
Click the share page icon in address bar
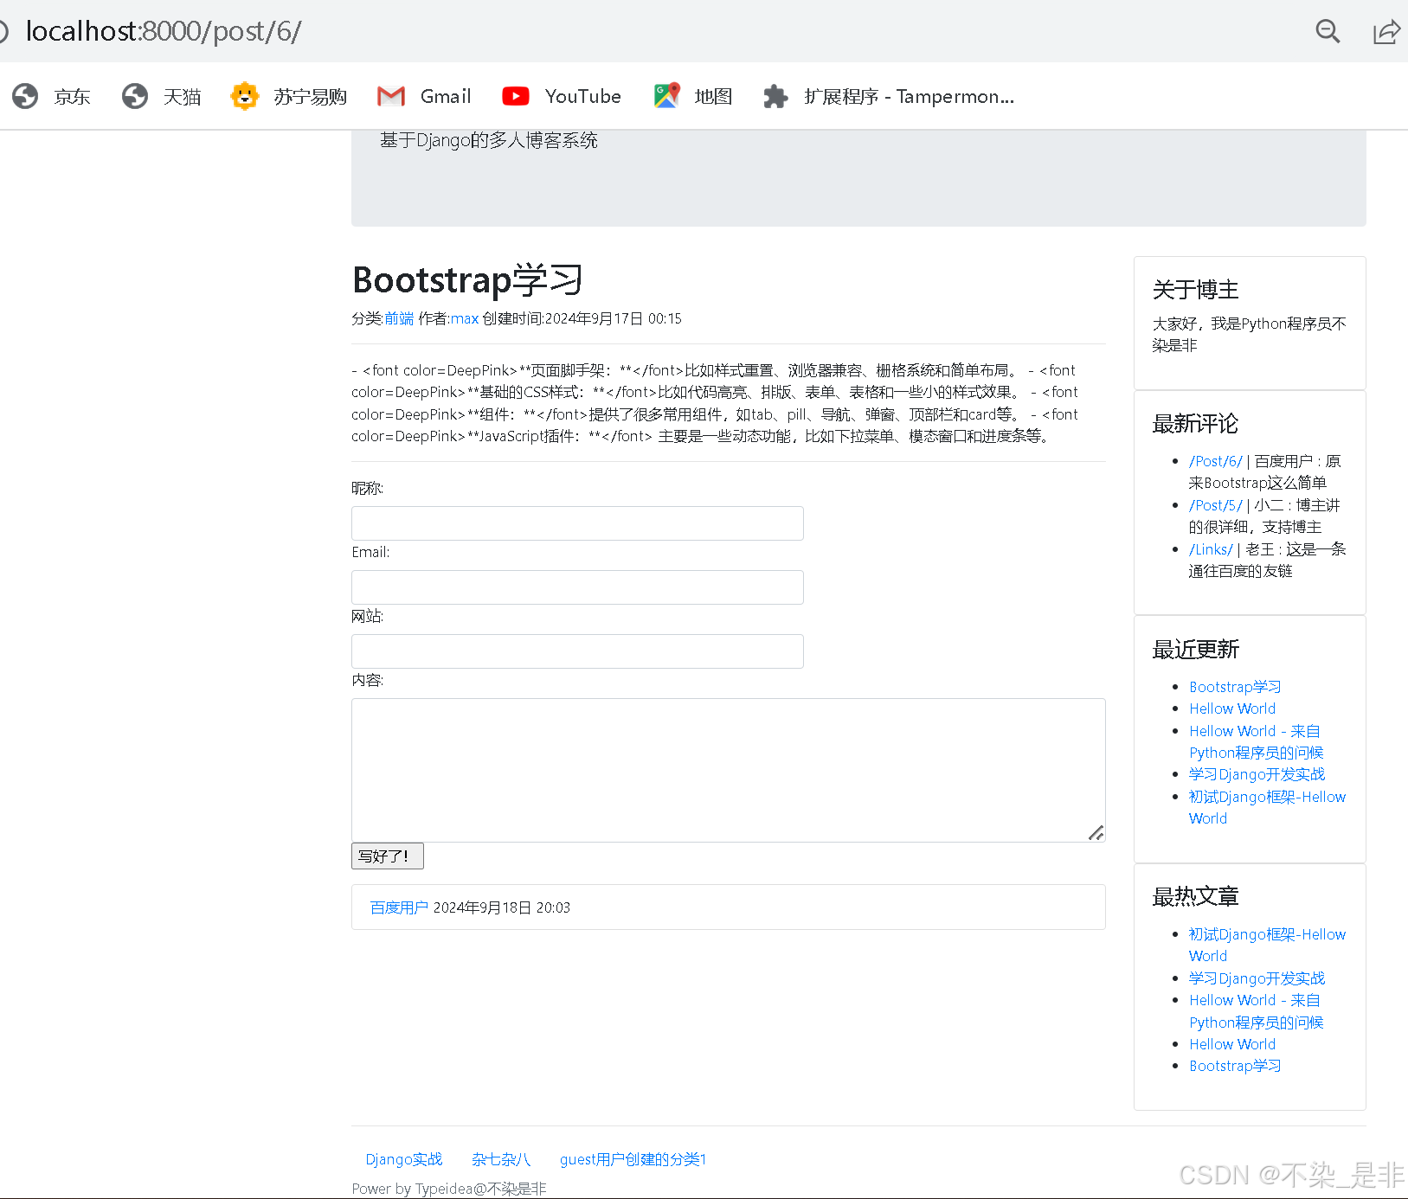click(x=1386, y=32)
